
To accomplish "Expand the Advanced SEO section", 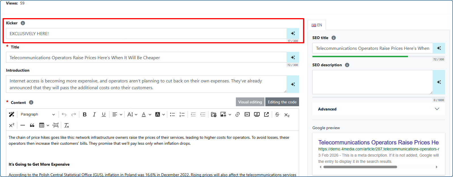I will click(378, 109).
